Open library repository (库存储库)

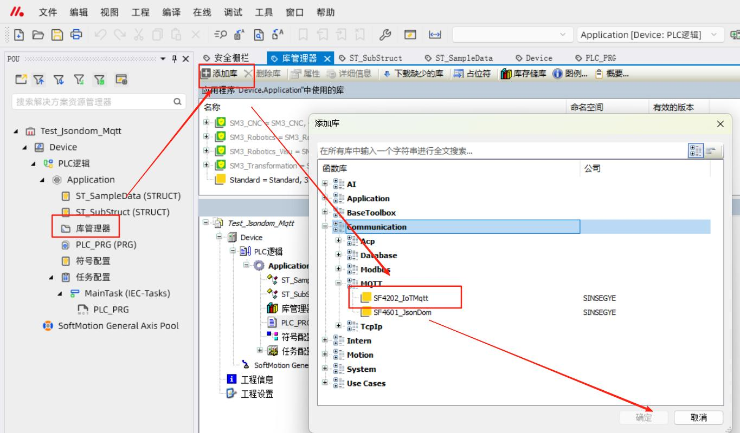click(523, 74)
